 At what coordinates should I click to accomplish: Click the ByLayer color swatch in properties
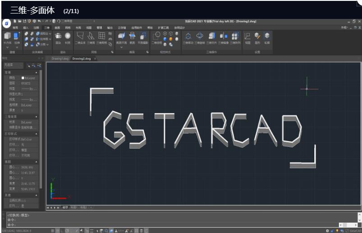pyautogui.click(x=23, y=78)
